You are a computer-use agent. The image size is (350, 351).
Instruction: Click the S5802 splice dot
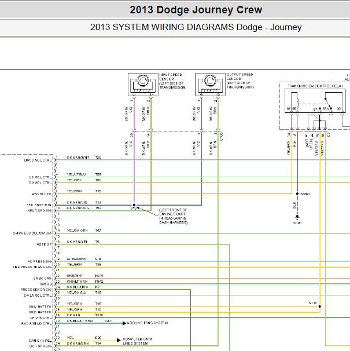[x=297, y=194]
